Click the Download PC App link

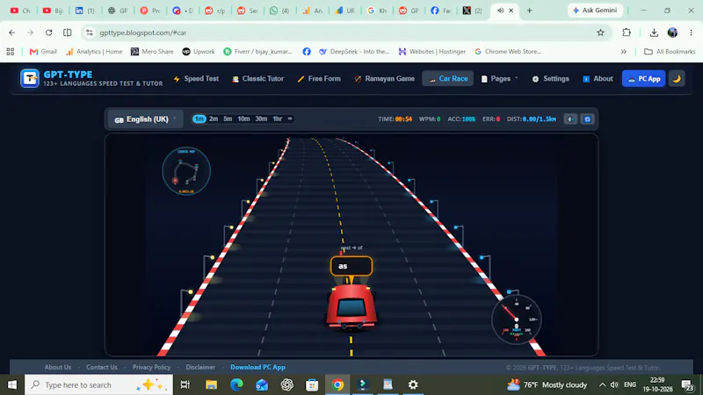[x=257, y=367]
